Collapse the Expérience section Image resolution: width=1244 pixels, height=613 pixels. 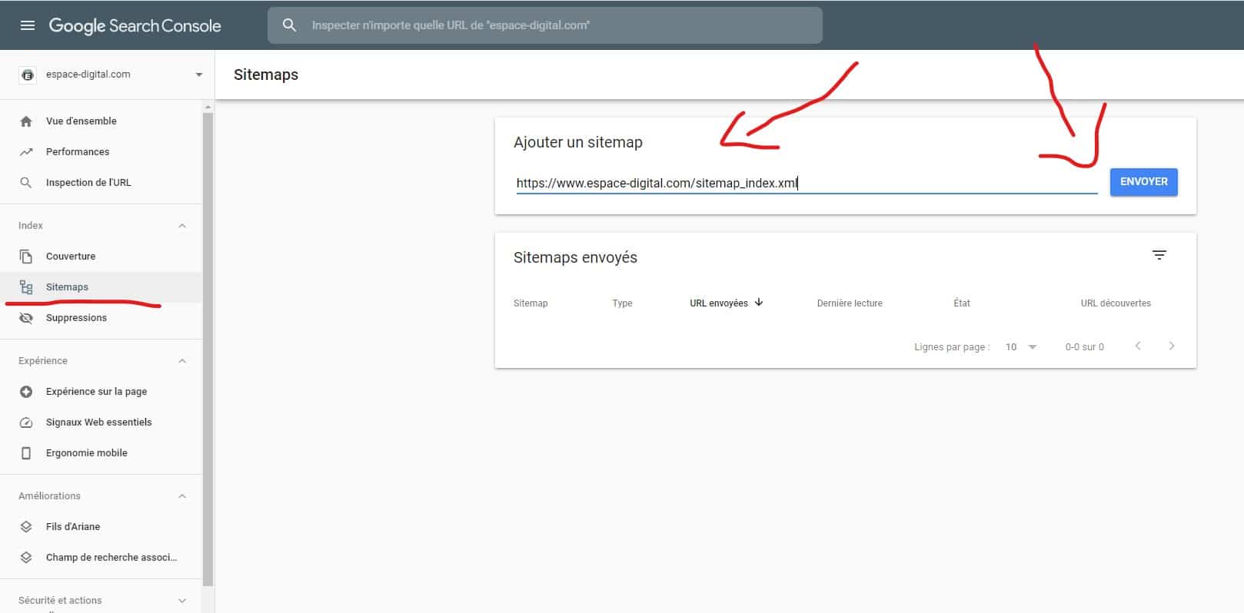point(182,361)
